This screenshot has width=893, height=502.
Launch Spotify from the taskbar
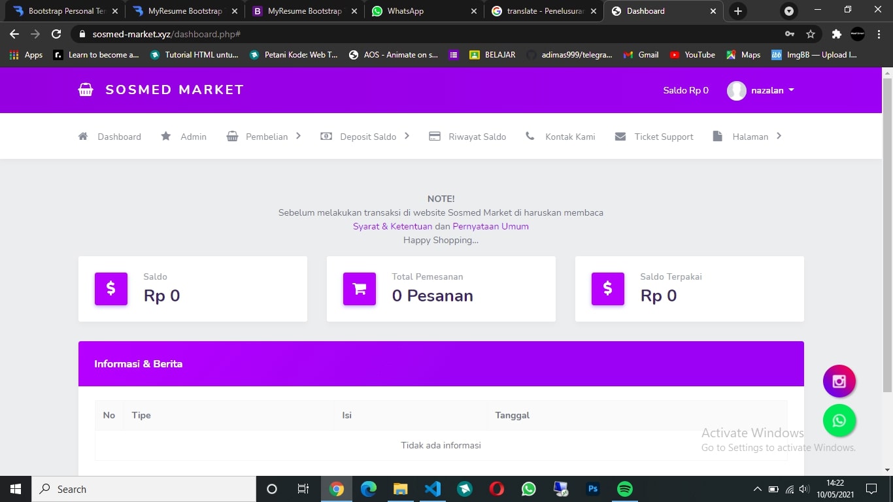[624, 489]
